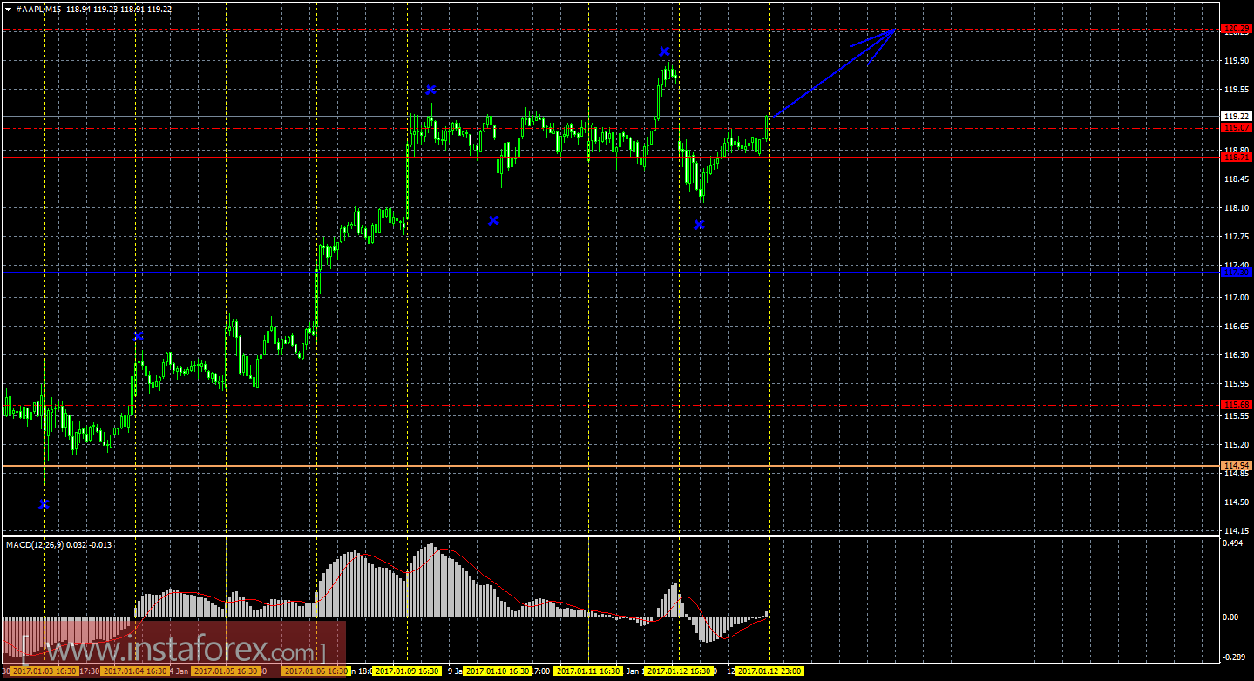Click the blue X marker near 119.55
1254x681 pixels.
430,90
